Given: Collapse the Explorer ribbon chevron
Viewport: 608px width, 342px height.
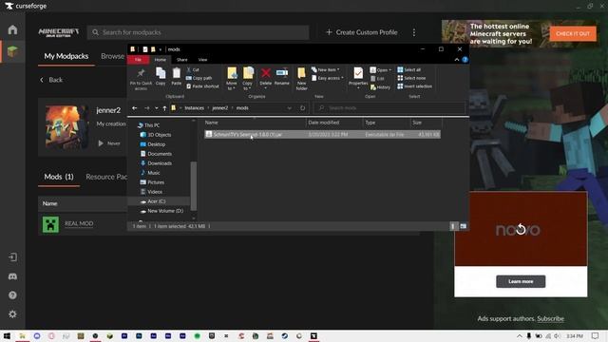Looking at the screenshot, I should 457,60.
